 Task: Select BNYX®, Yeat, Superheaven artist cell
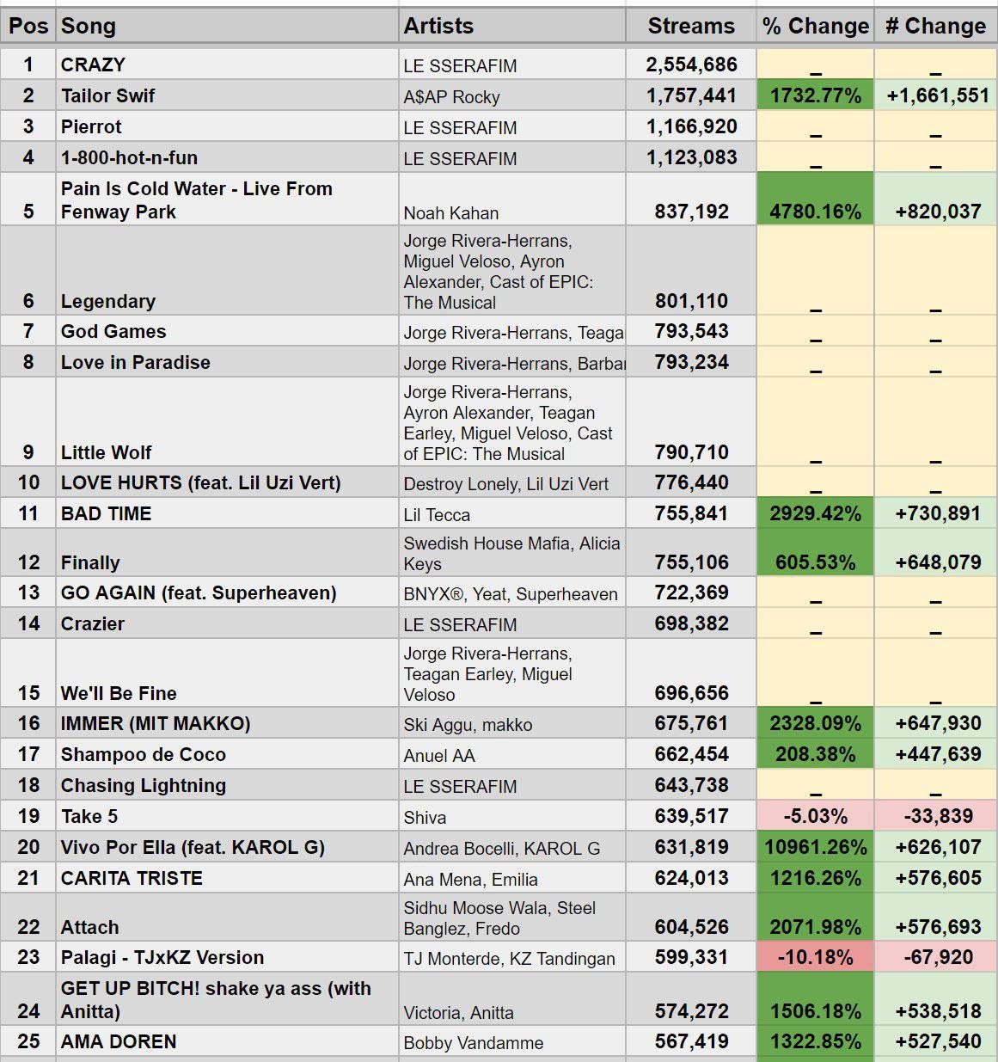pyautogui.click(x=511, y=592)
